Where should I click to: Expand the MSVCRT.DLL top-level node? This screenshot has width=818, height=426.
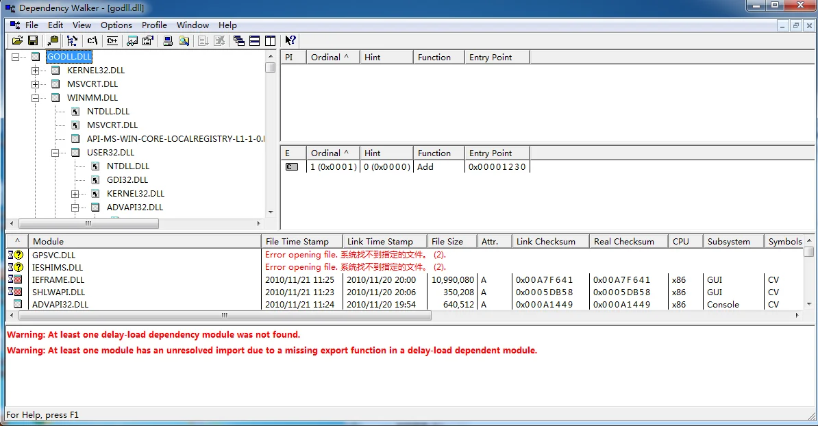pos(35,84)
